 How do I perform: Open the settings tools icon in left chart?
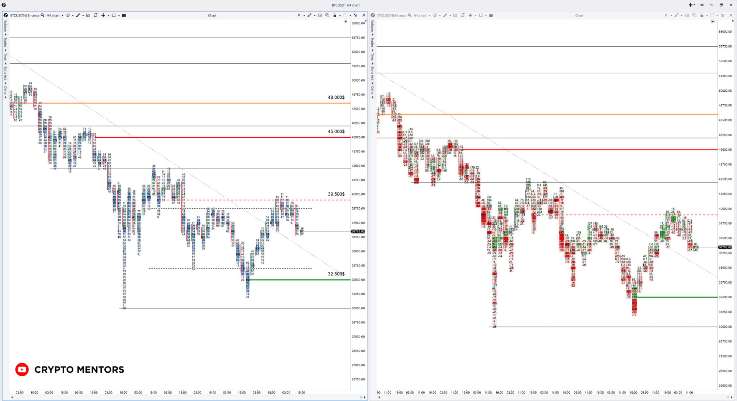pyautogui.click(x=355, y=15)
